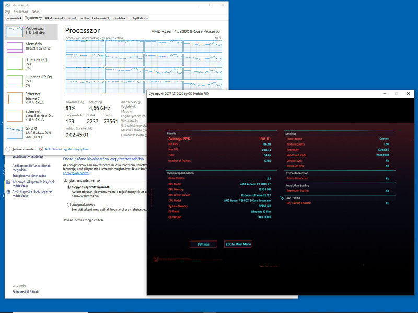Click the Resolution setting value

tap(384, 150)
